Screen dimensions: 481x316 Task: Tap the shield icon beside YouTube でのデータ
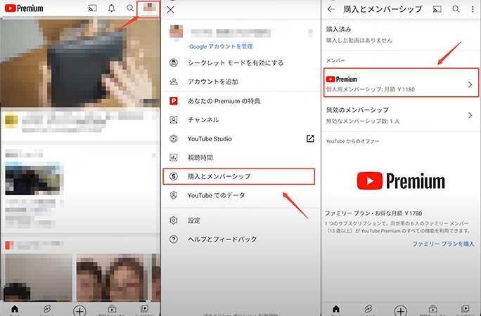(174, 195)
